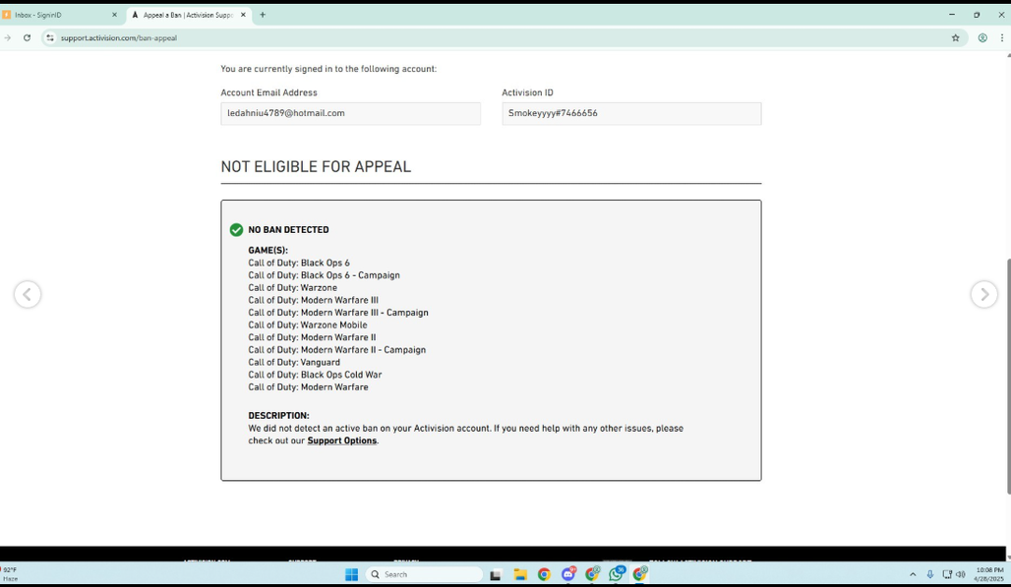Click the previous arrow on the left

coord(28,294)
